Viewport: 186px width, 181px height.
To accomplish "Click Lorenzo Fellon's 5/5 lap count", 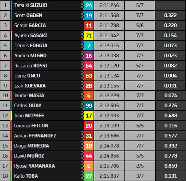I will click(140, 126).
